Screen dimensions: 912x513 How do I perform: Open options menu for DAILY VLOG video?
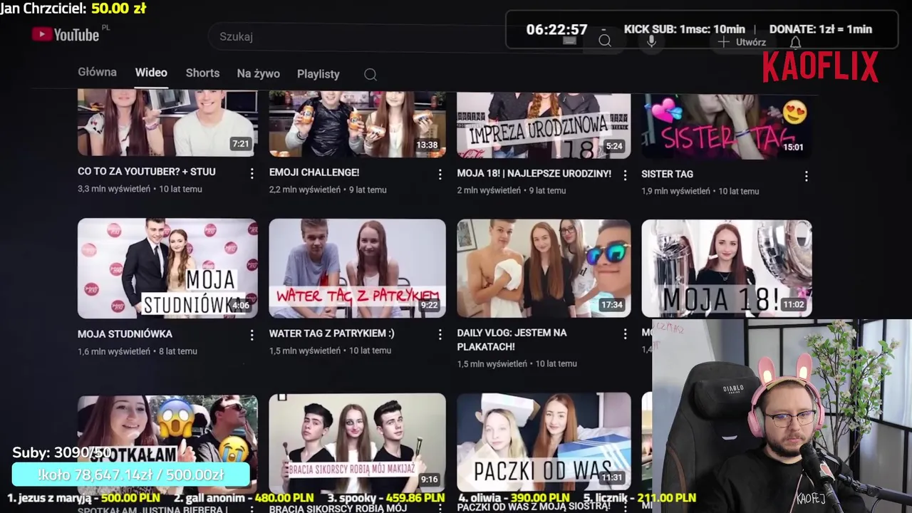[625, 334]
